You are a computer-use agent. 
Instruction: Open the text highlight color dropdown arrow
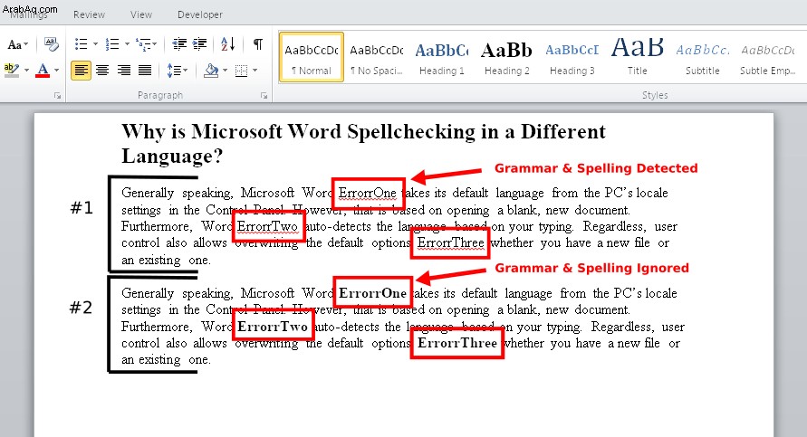(x=26, y=70)
